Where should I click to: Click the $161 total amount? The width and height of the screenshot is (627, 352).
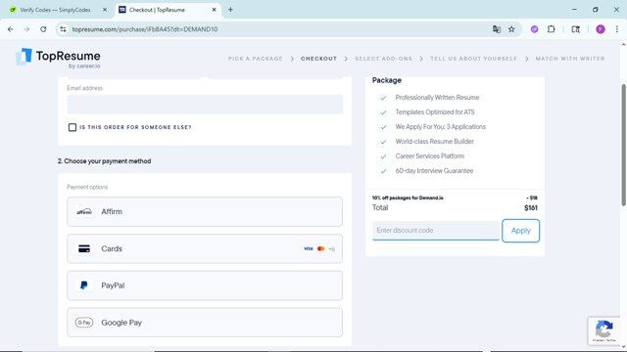click(x=531, y=208)
